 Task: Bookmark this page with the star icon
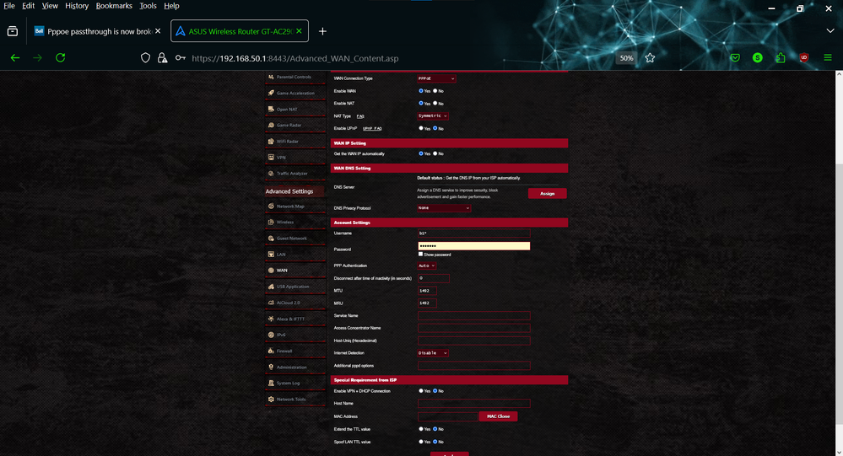(x=650, y=58)
